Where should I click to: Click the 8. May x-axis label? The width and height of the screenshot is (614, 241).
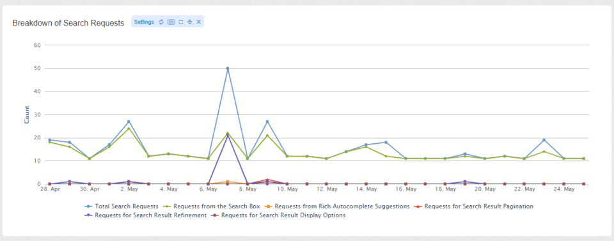tap(248, 189)
